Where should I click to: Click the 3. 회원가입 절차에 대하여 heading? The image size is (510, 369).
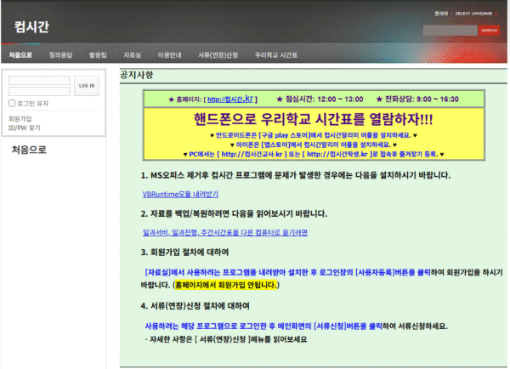(184, 253)
